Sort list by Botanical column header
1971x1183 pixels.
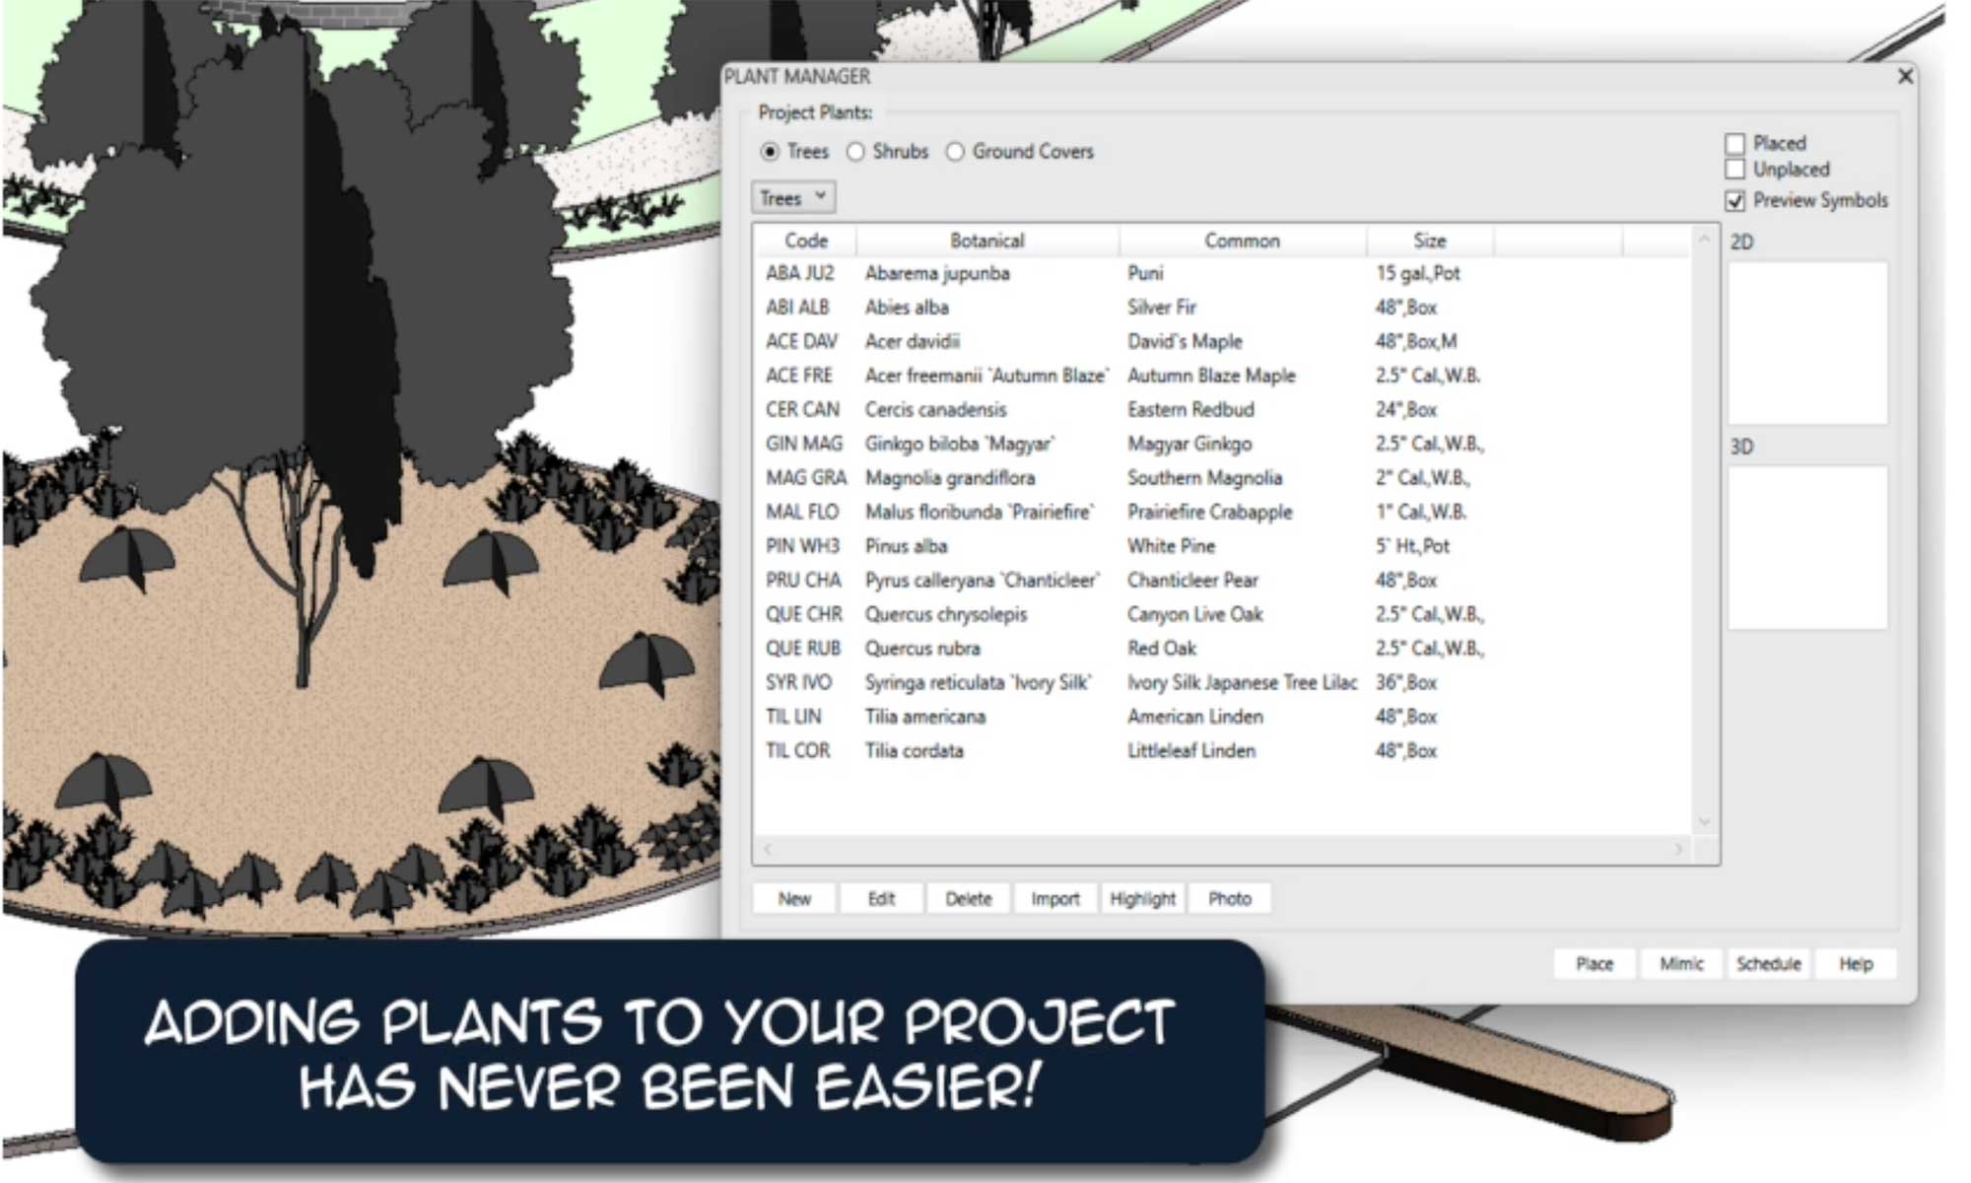coord(986,241)
